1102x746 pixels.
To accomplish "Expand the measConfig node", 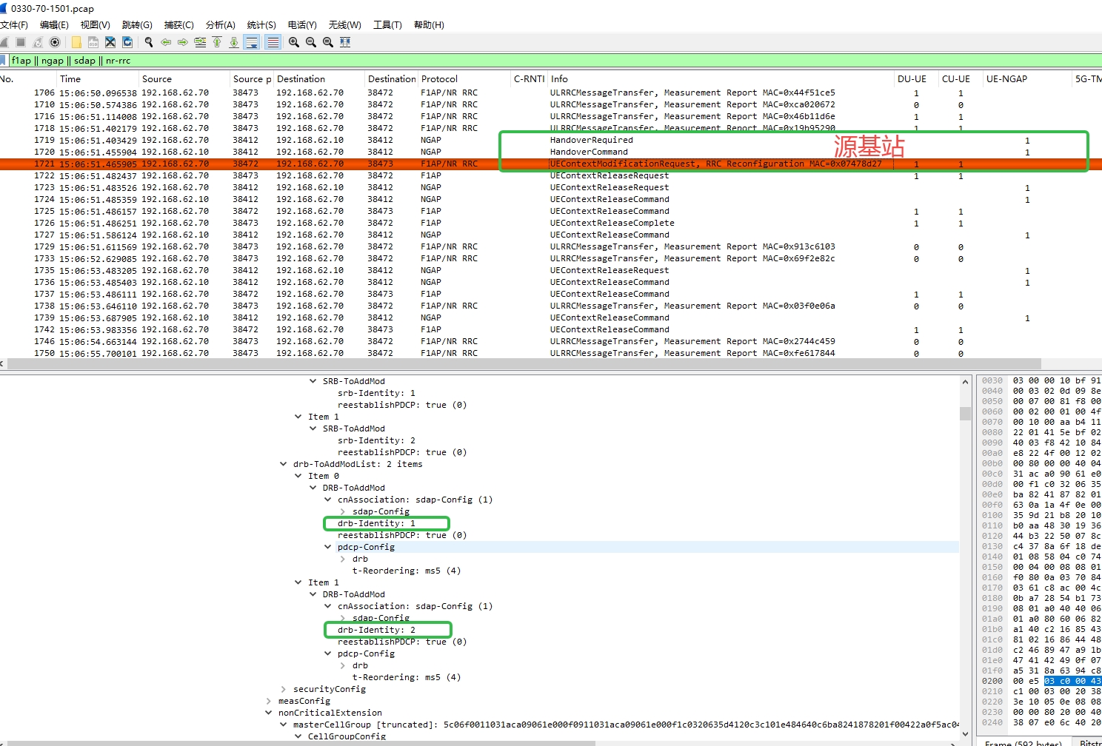I will (269, 701).
